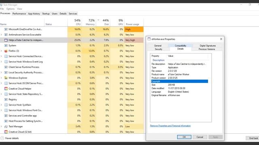
Task: Click the Service Host: Windows Event Log icon
Action: click(6, 62)
